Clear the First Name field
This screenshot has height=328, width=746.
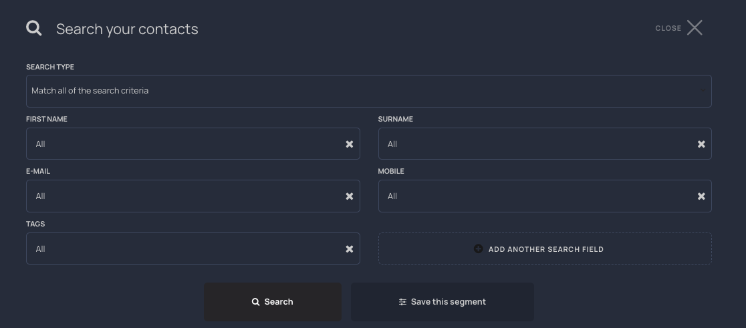pos(349,144)
